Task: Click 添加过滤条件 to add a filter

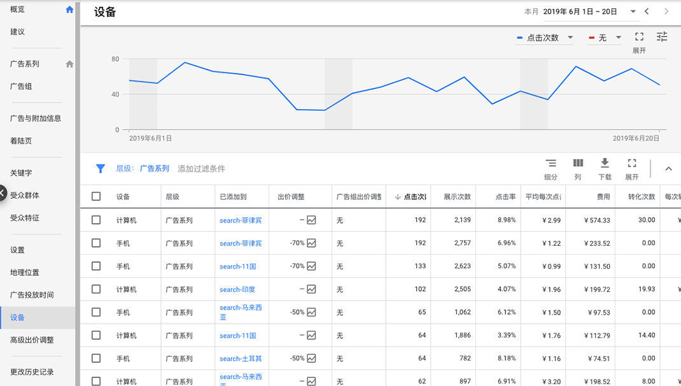Action: 201,169
